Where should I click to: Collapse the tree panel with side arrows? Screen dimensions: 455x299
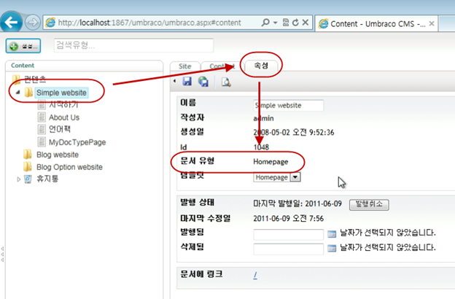coord(2,255)
